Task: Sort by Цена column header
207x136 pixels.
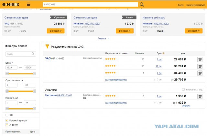Action: [182, 53]
